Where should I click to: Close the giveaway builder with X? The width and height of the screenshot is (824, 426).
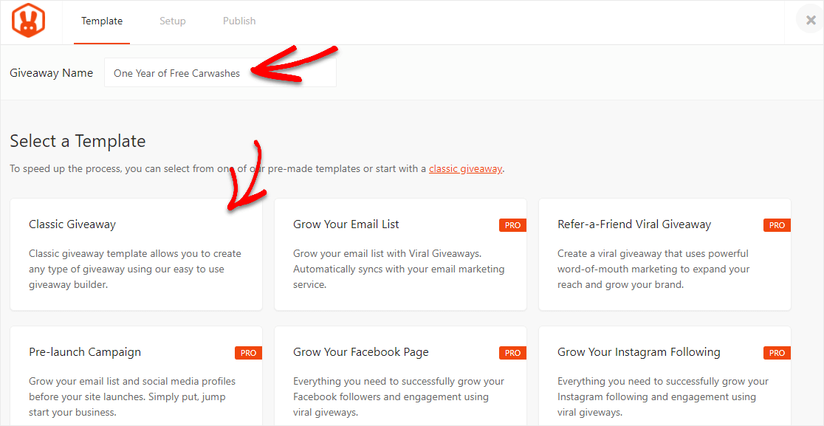pos(810,20)
